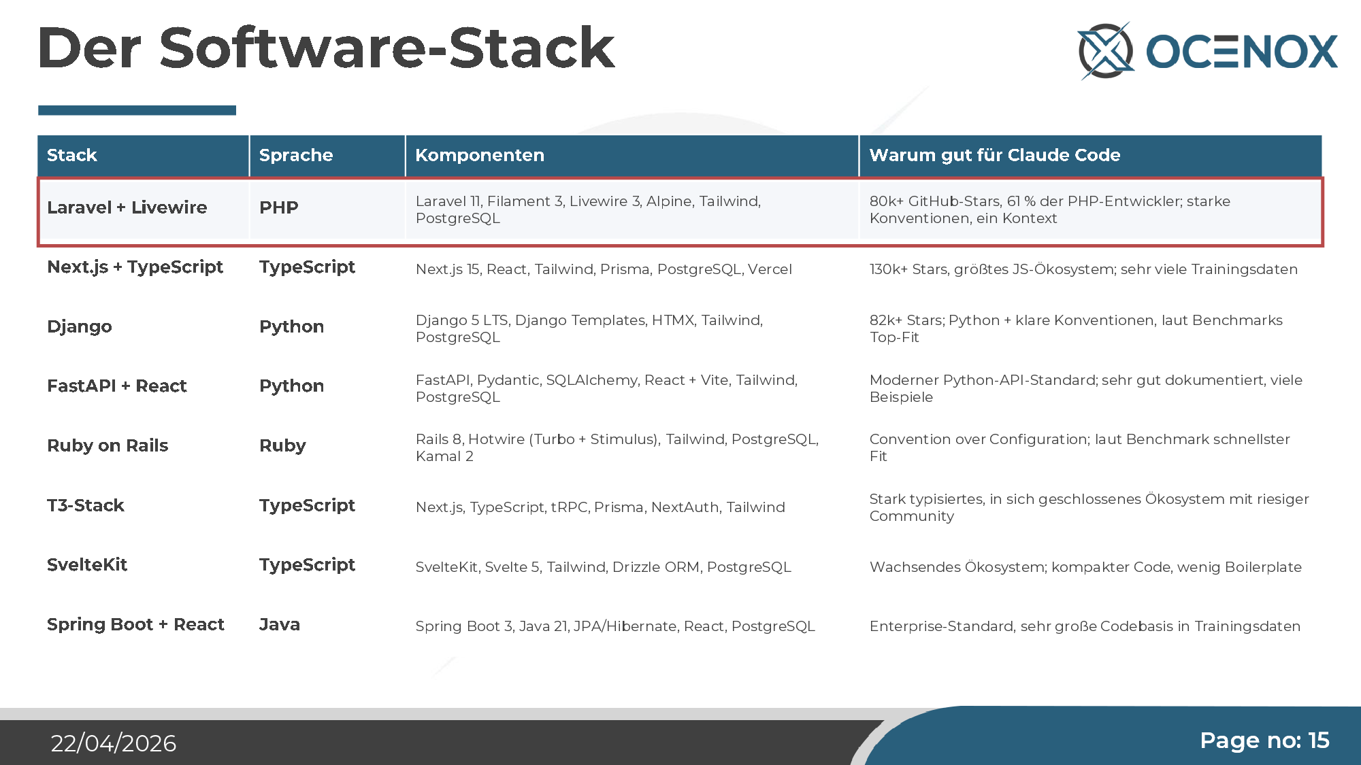Image resolution: width=1361 pixels, height=765 pixels.
Task: Click the 'Moderner Python-API-Standard' reason cell
Action: 1091,388
